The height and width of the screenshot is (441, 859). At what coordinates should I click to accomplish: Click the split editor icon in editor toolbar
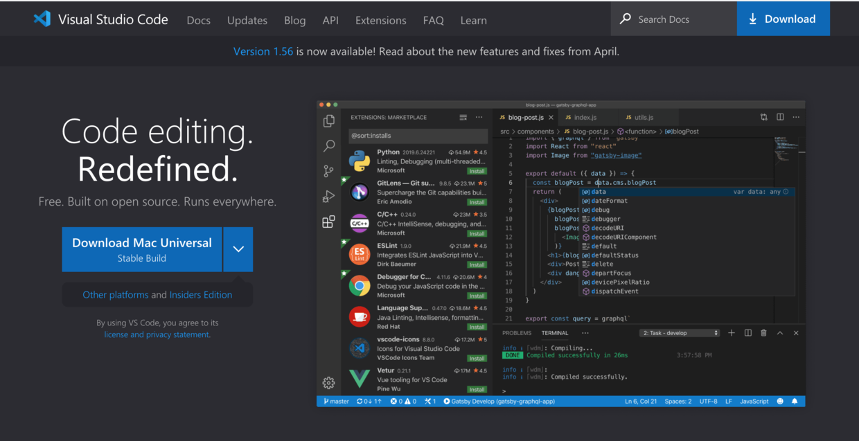[780, 118]
